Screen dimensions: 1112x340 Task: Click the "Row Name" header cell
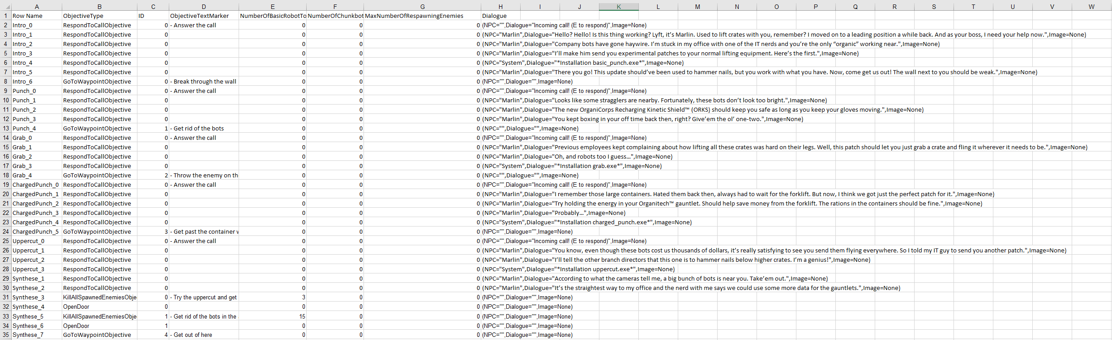pyautogui.click(x=28, y=16)
